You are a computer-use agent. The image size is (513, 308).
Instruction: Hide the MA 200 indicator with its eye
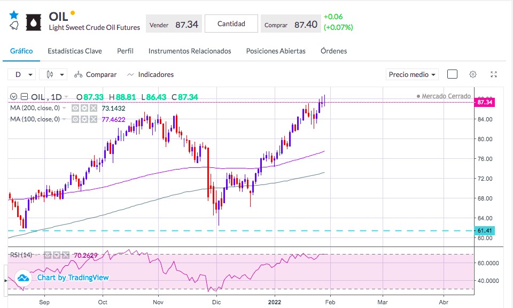(75, 108)
